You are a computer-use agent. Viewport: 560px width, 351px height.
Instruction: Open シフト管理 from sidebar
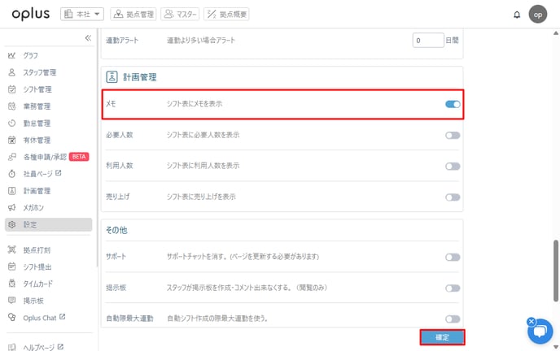click(37, 89)
